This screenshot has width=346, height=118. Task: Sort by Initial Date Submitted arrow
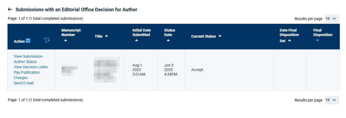tap(136, 40)
